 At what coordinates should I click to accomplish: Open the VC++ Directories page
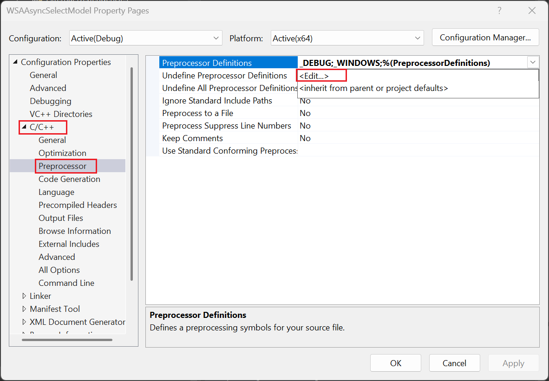pyautogui.click(x=61, y=114)
